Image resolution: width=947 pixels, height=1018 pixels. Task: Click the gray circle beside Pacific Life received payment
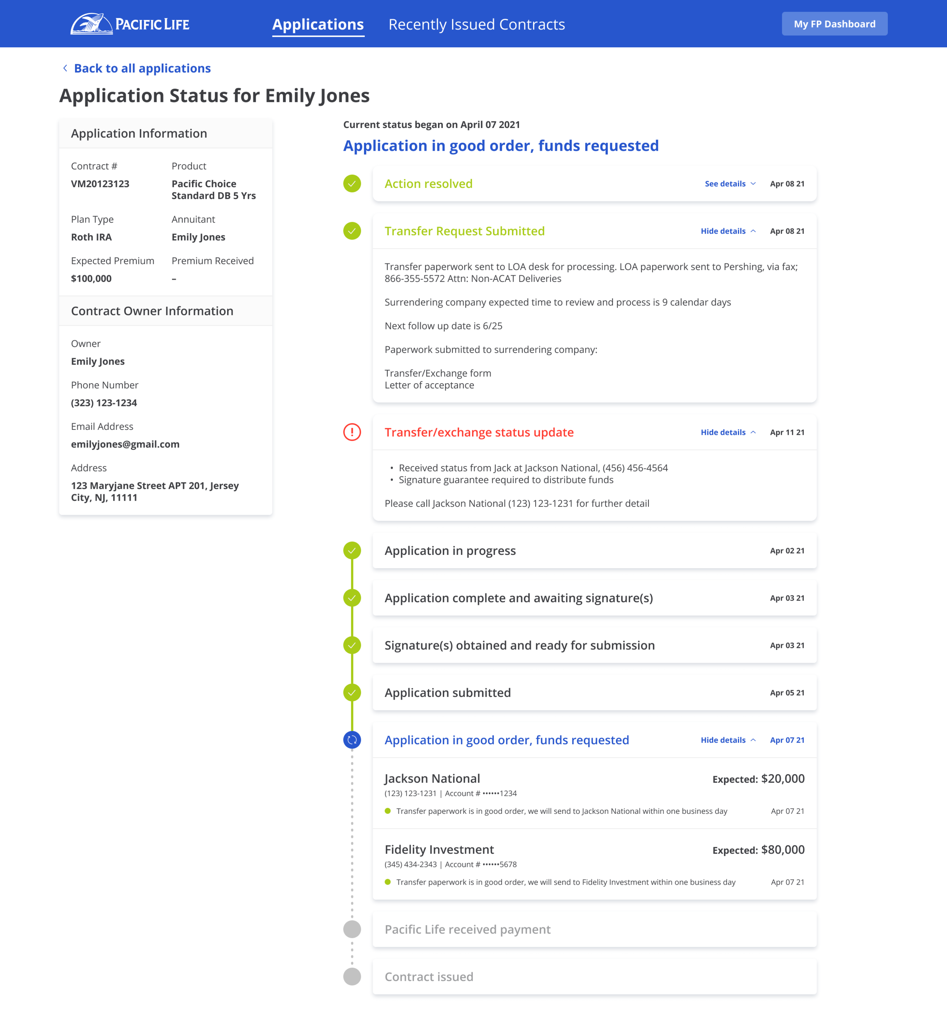(x=352, y=929)
